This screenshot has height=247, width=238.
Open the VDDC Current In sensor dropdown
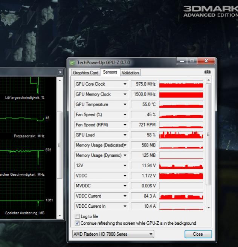tap(125, 206)
